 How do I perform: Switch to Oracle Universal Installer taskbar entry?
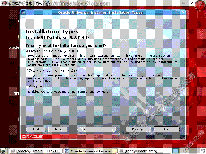point(90,151)
